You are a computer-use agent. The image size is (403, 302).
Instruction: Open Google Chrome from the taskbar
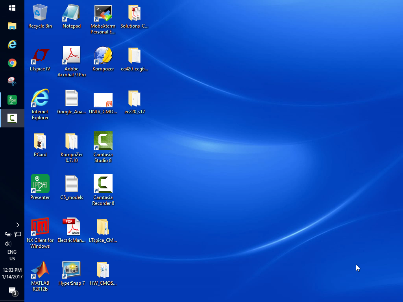(12, 63)
